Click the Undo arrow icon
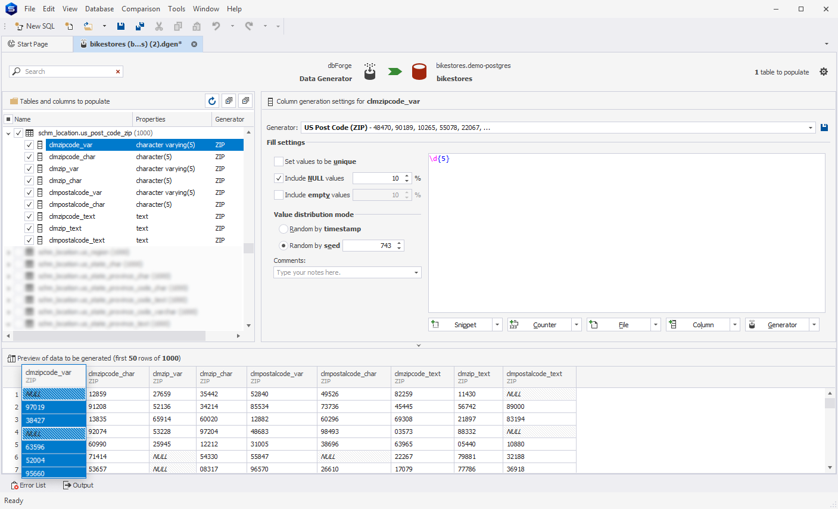Image resolution: width=838 pixels, height=509 pixels. click(216, 26)
